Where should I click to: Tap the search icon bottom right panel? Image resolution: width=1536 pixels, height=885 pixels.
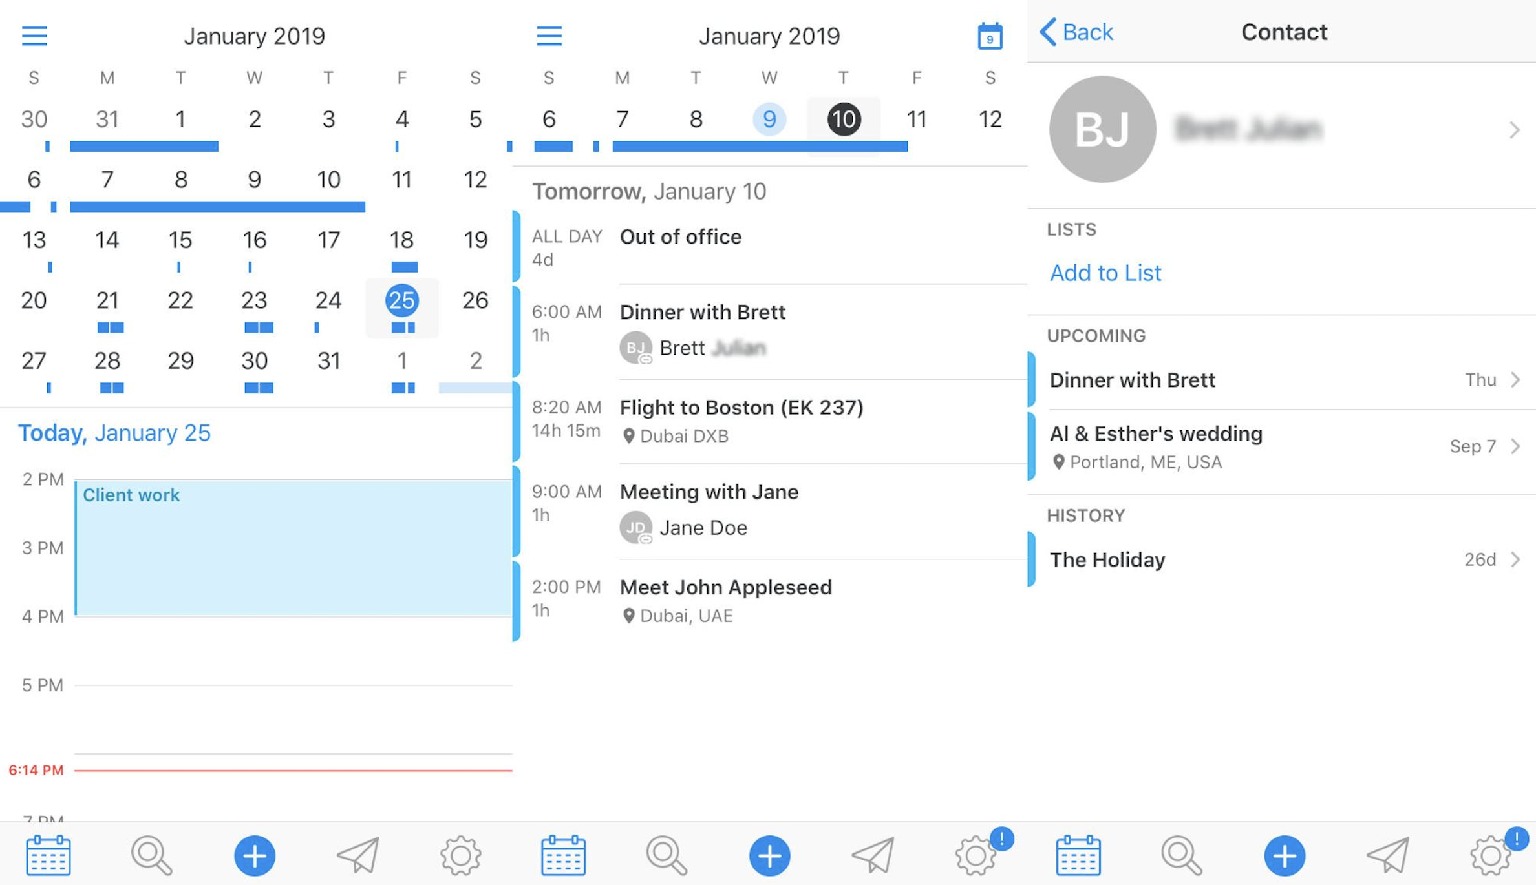(x=1179, y=855)
